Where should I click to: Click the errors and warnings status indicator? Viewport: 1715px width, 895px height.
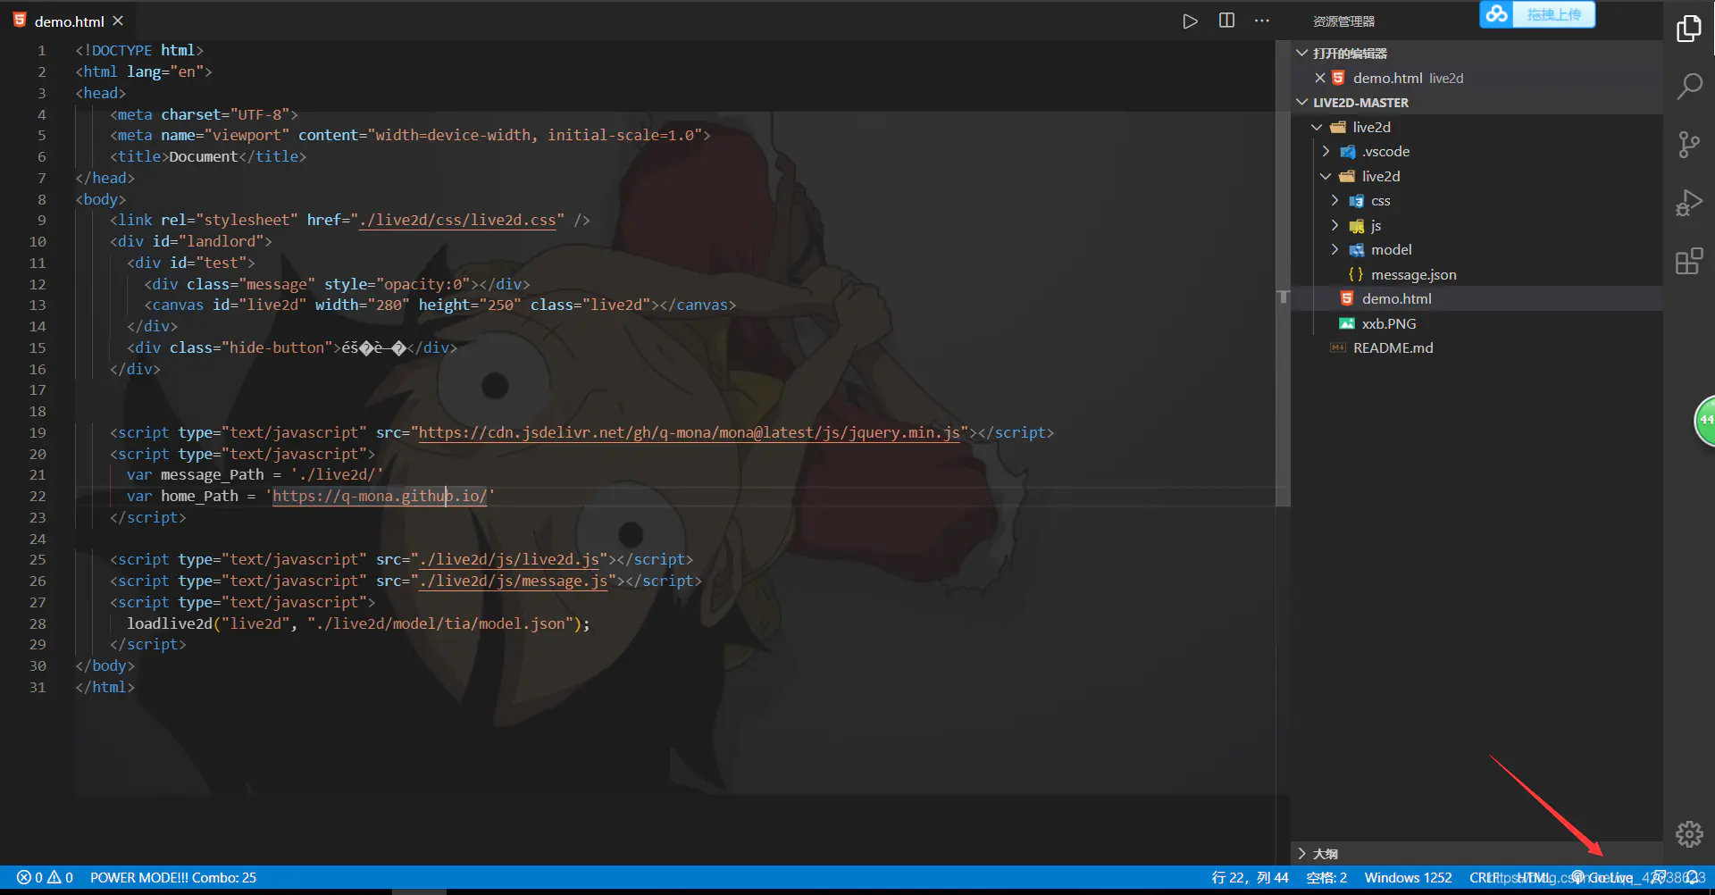click(45, 878)
